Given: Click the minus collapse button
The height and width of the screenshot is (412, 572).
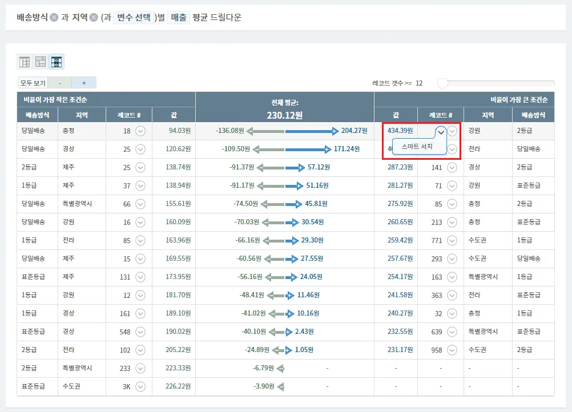Looking at the screenshot, I should tap(60, 83).
